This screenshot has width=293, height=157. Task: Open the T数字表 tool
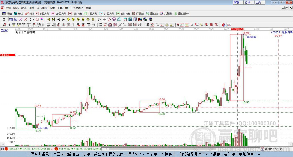[123, 14]
